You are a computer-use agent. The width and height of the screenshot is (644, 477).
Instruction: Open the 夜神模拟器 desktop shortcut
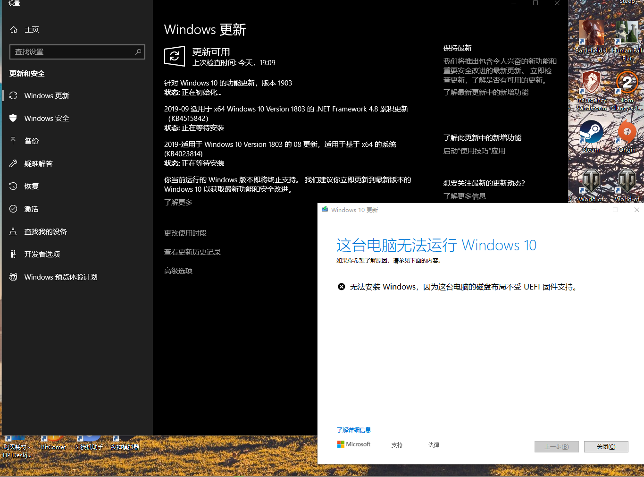(x=125, y=443)
